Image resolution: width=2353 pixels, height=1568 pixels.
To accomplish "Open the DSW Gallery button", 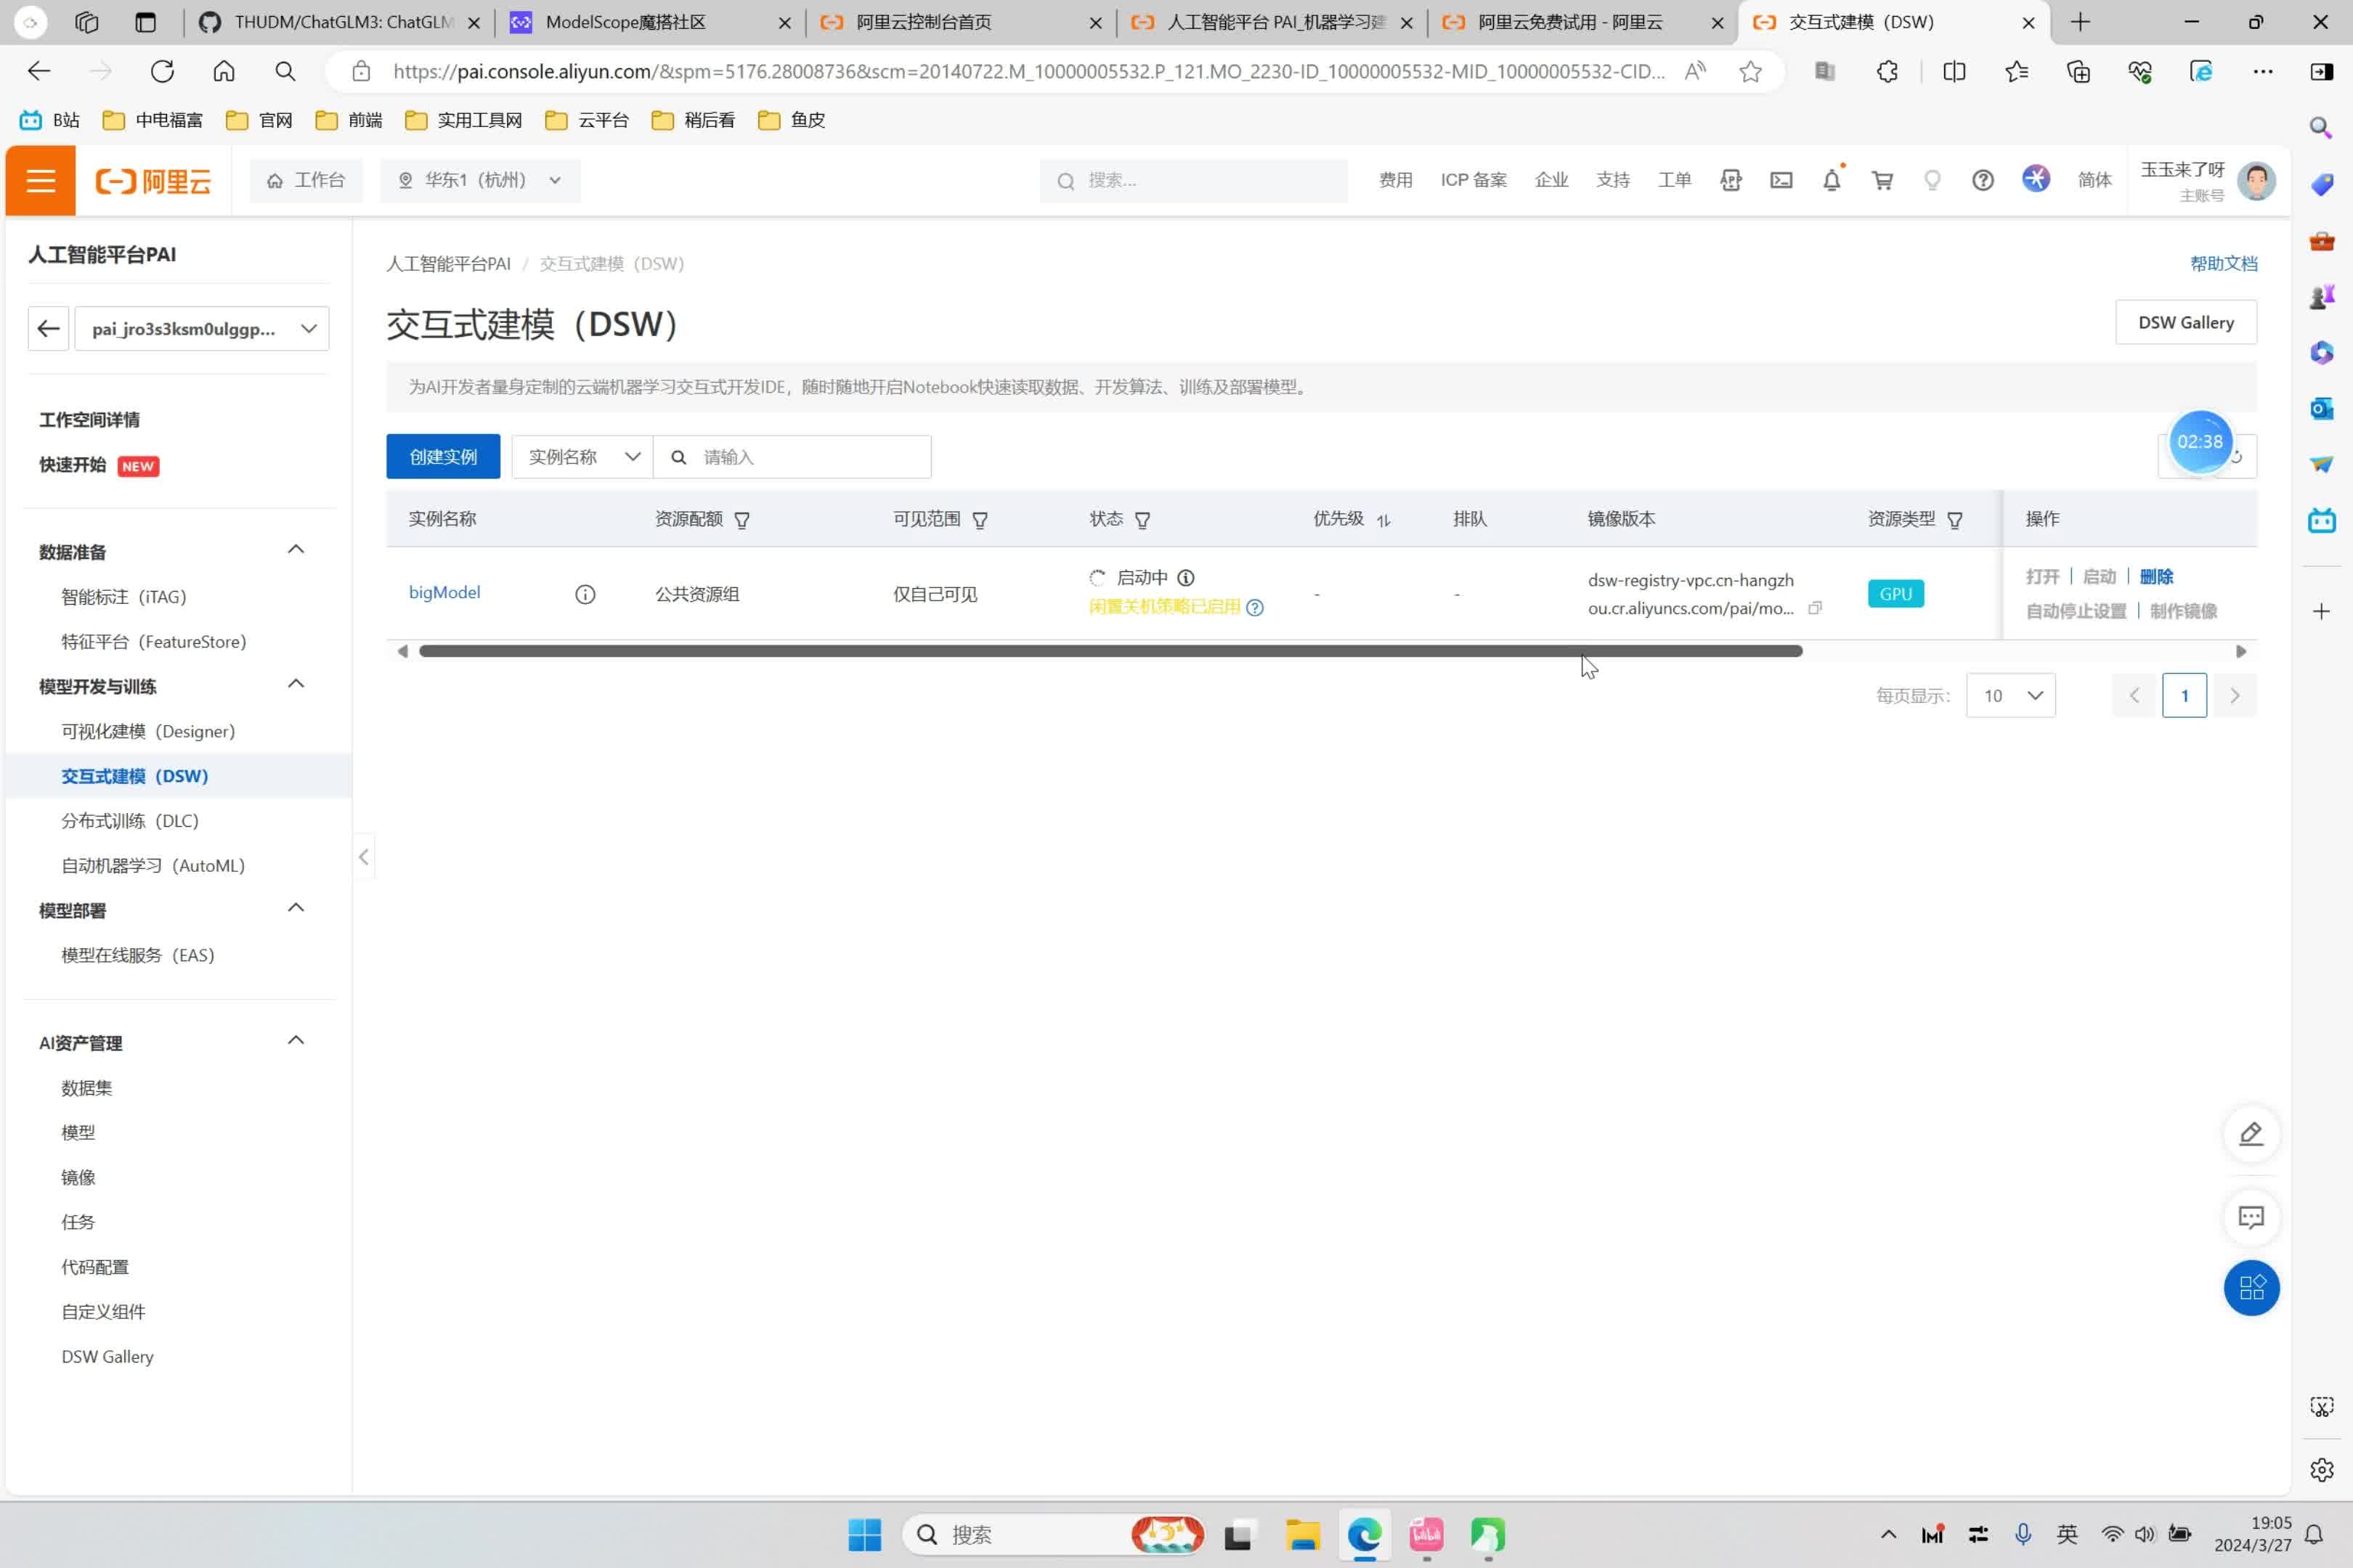I will (2185, 322).
